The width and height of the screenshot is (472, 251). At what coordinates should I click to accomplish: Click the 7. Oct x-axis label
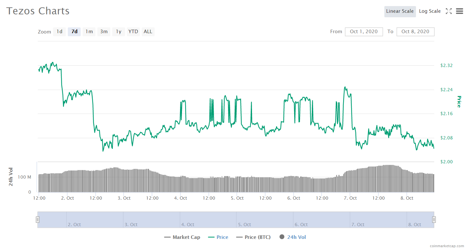point(350,198)
